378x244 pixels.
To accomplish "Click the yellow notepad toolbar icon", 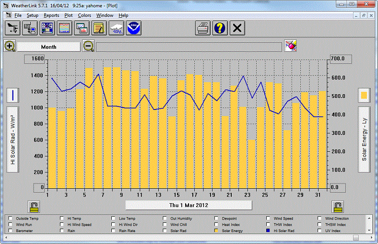I will click(x=99, y=28).
